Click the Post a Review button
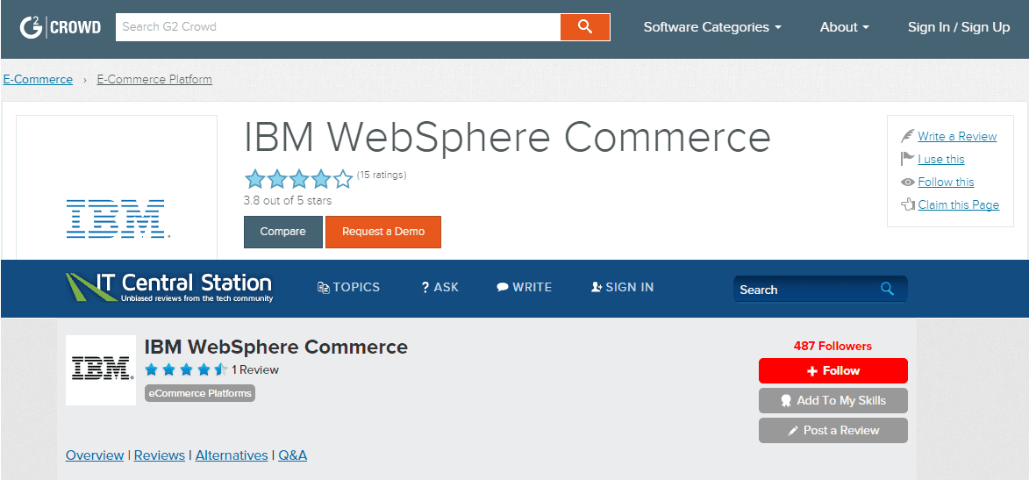Screen dimensions: 1029x480 pos(832,430)
